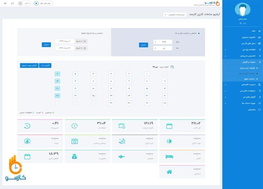The height and width of the screenshot is (189, 263).
Task: Click the card icon beside صورت حساب ها
Action: (260, 103)
